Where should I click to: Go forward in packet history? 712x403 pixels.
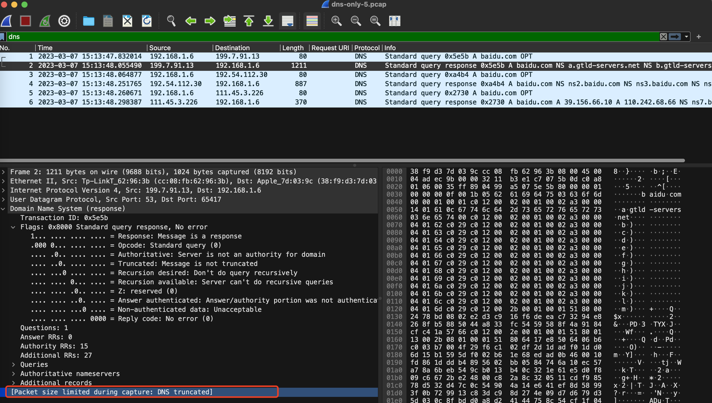[x=210, y=21]
